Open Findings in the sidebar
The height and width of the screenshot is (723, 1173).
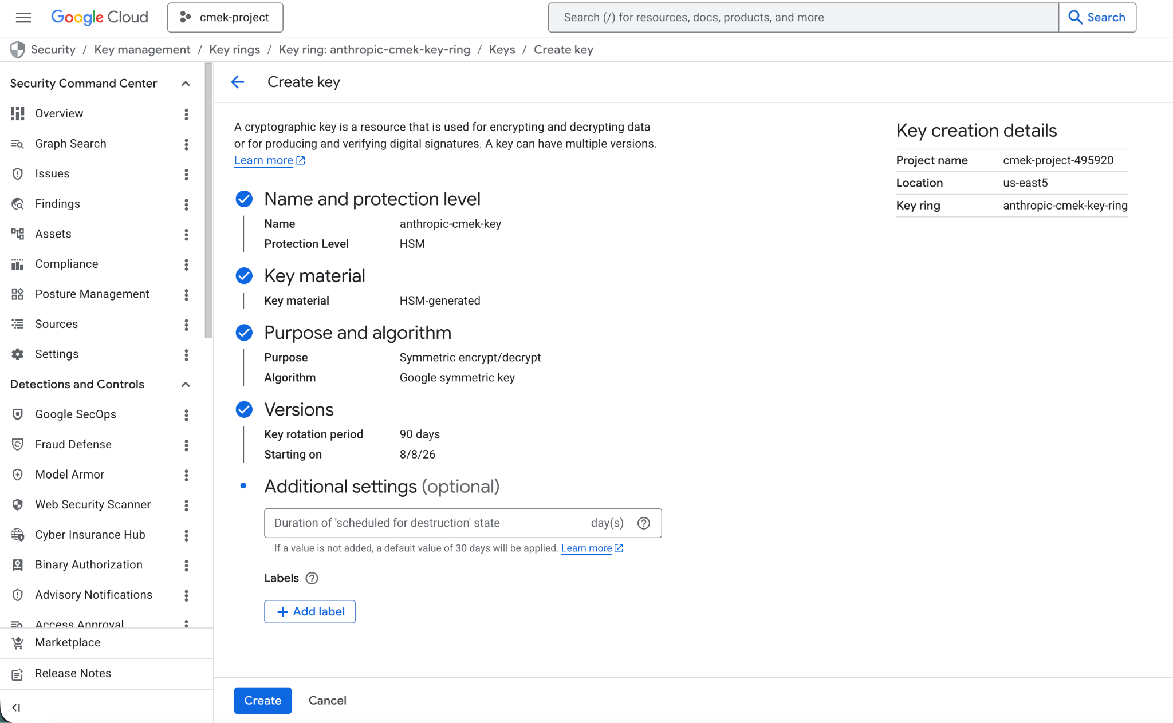tap(57, 204)
